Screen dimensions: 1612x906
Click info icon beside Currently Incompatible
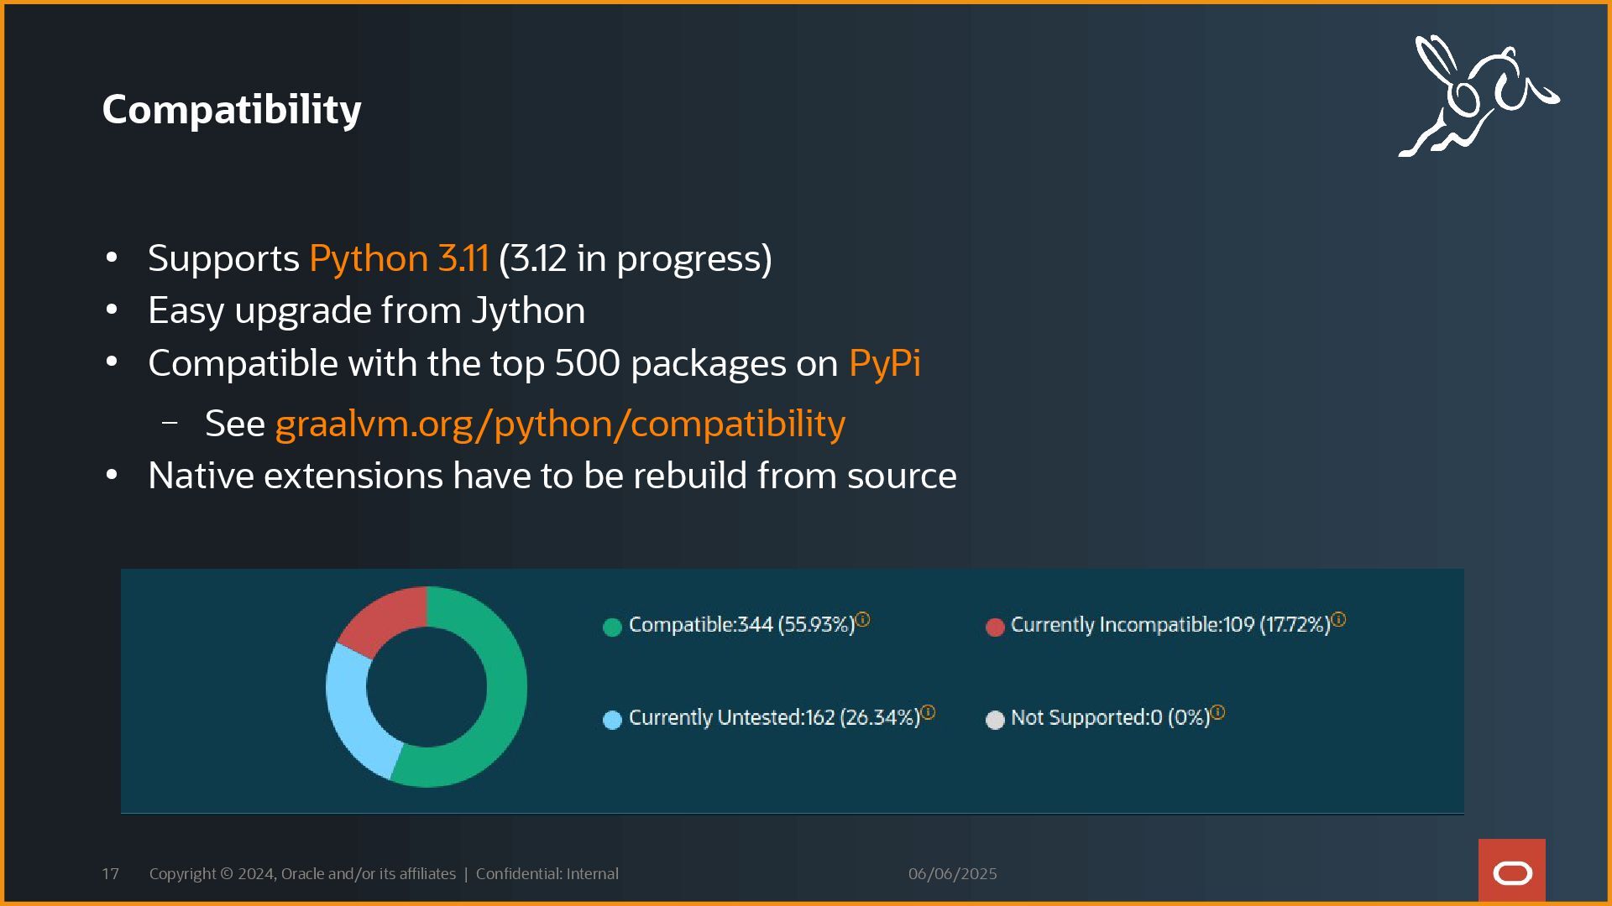coord(1338,620)
